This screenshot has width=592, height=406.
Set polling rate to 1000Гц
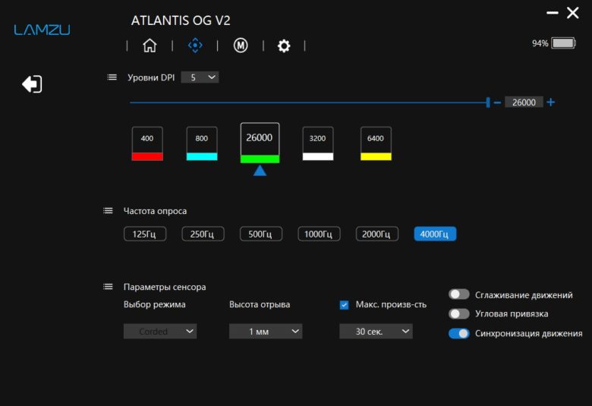(319, 234)
